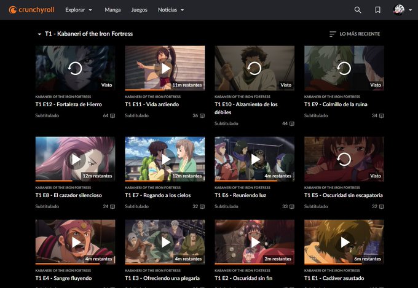Open comments icon for episode E10 (44)
418x288 pixels.
point(292,123)
